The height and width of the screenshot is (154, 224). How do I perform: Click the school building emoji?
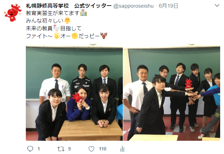84,13
